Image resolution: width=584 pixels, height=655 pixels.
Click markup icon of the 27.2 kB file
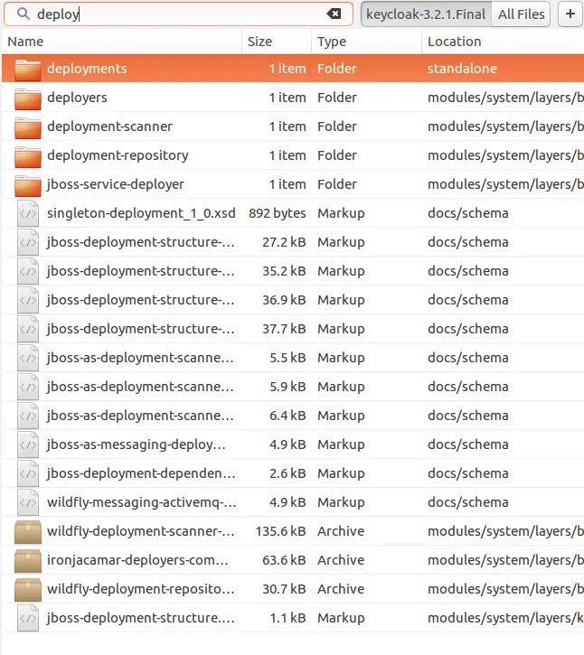click(x=28, y=242)
